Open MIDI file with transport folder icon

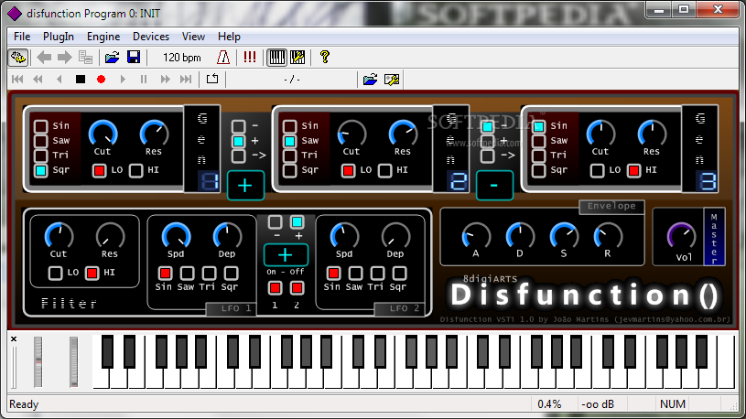[x=370, y=80]
